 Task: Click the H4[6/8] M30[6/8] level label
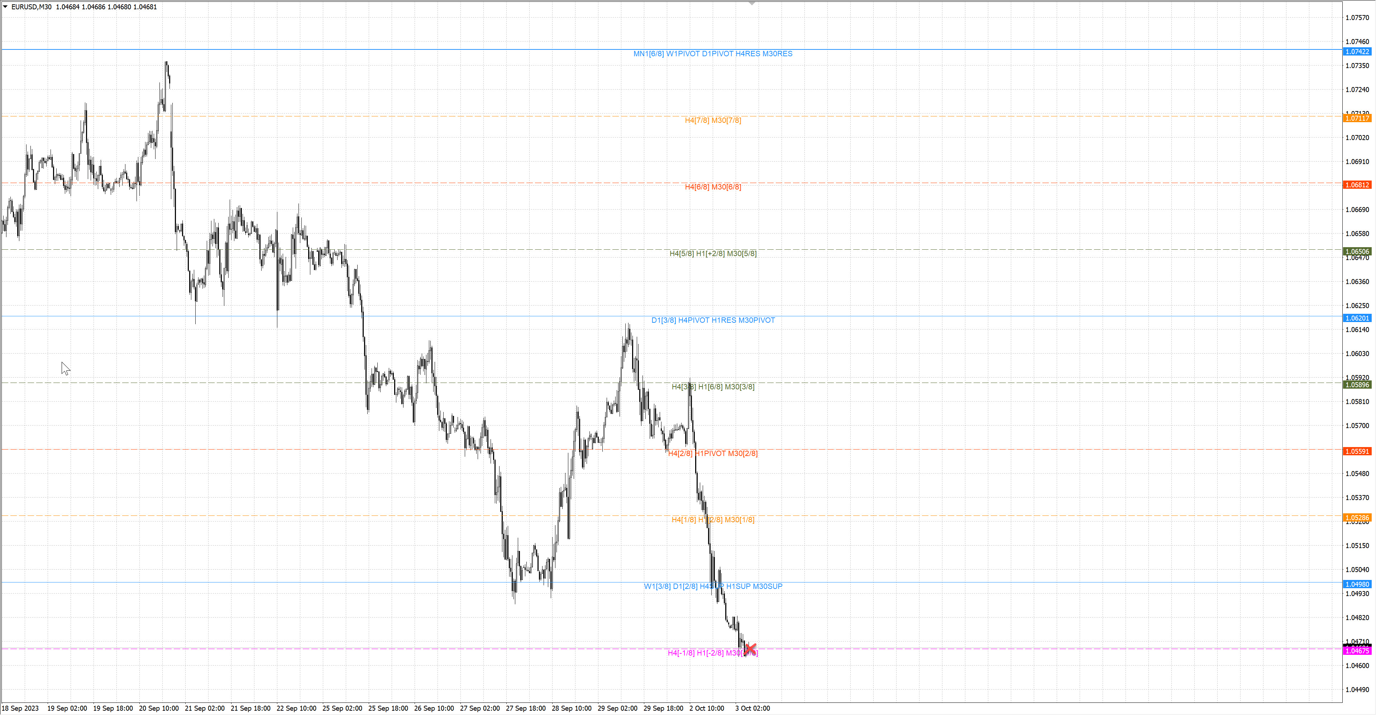pos(713,187)
